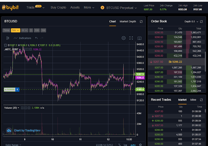Select bid price 9287.00 in Order Book
Viewport: 208px width, 146px height.
click(x=159, y=72)
